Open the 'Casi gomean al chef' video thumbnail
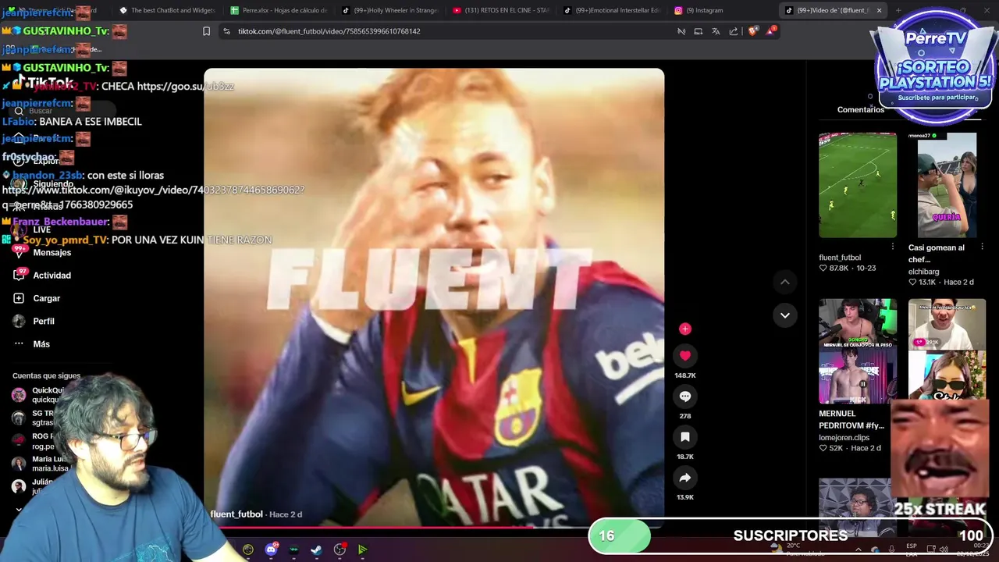Image resolution: width=999 pixels, height=562 pixels. point(947,185)
